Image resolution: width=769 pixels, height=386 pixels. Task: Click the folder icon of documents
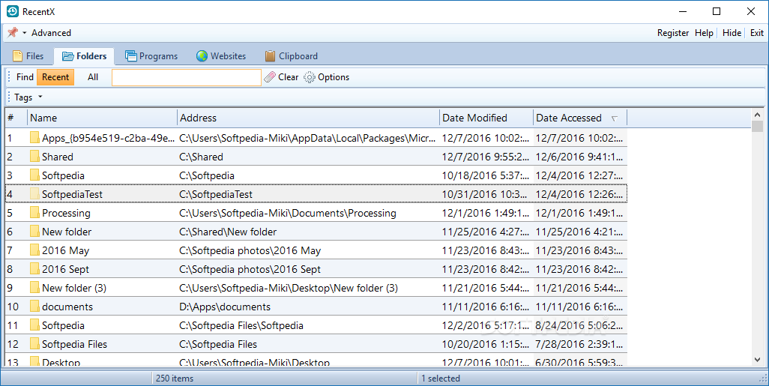click(34, 307)
